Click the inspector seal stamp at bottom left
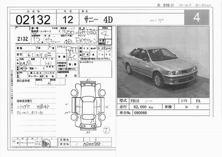Image resolution: width=222 pixels, height=157 pixels. (46, 143)
